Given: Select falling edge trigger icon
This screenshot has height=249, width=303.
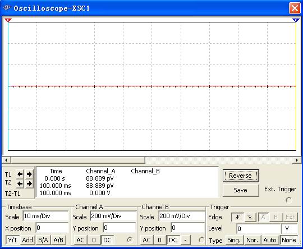Looking at the screenshot, I should pos(250,217).
